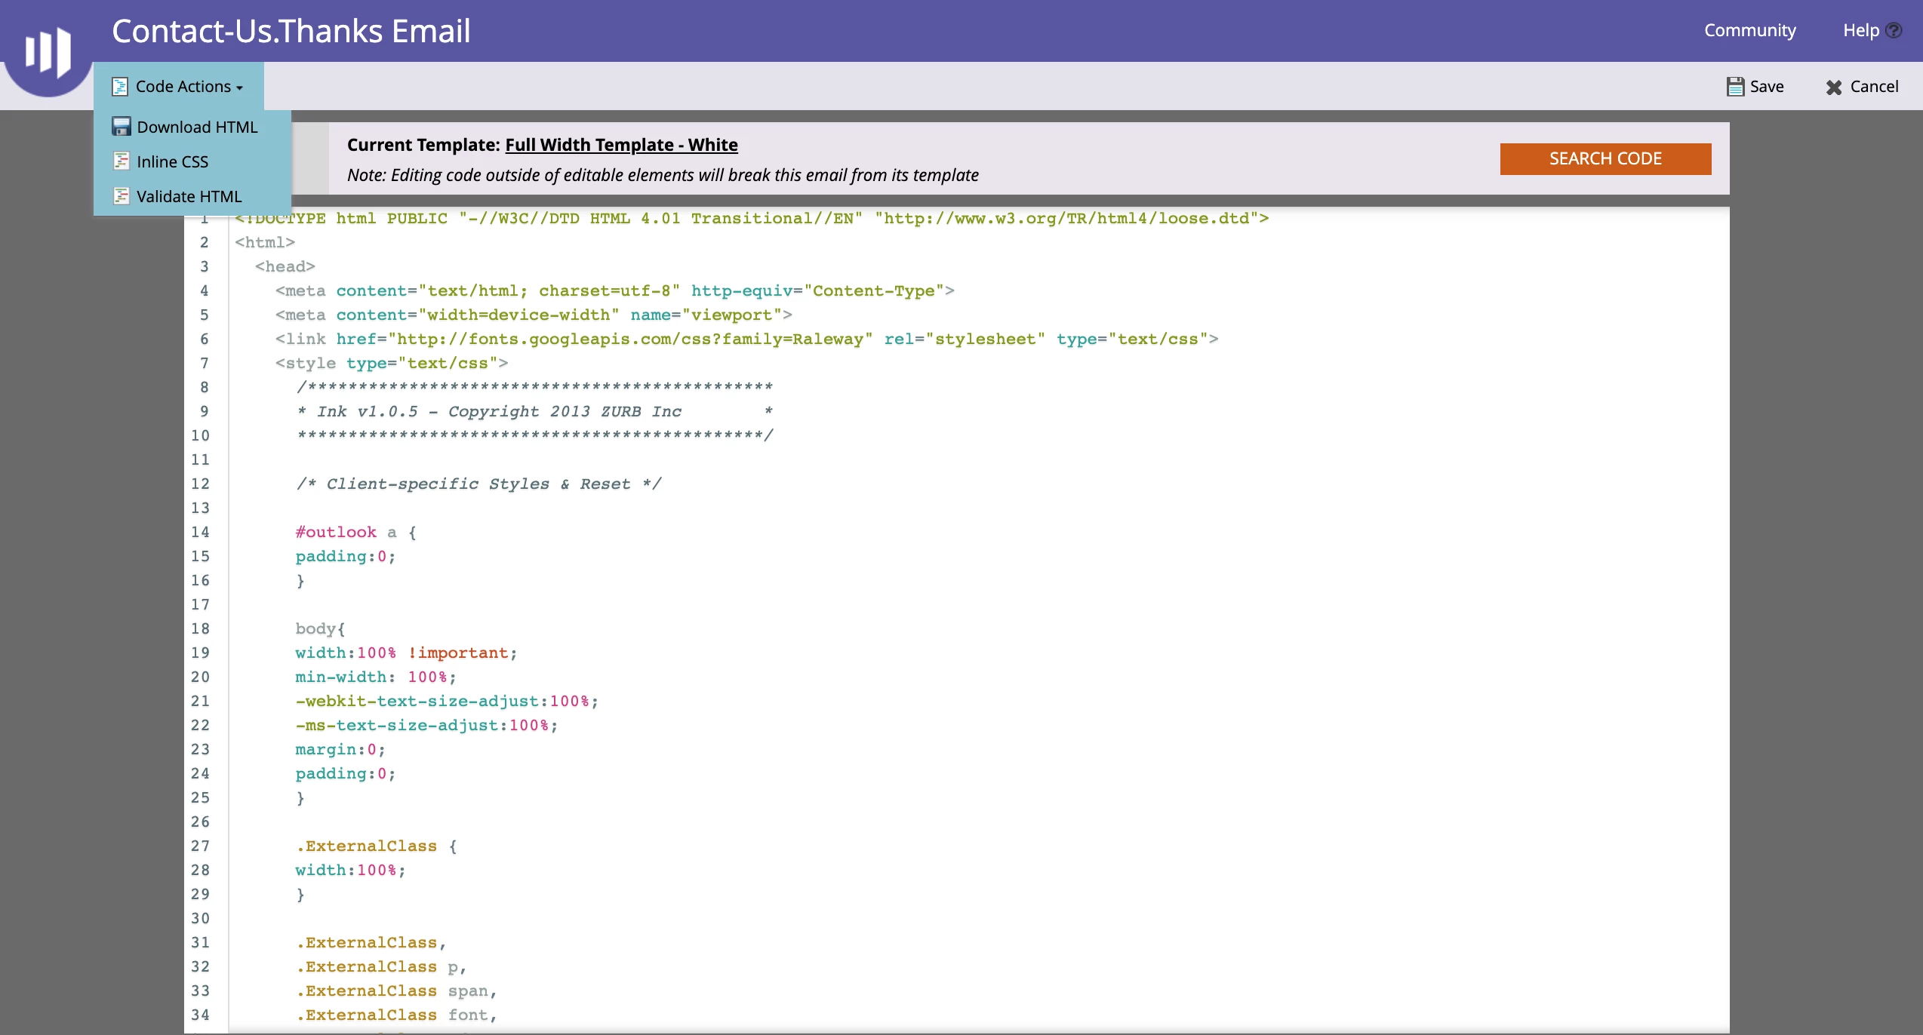The height and width of the screenshot is (1035, 1923).
Task: Click the Marketo logo icon
Action: click(x=48, y=51)
